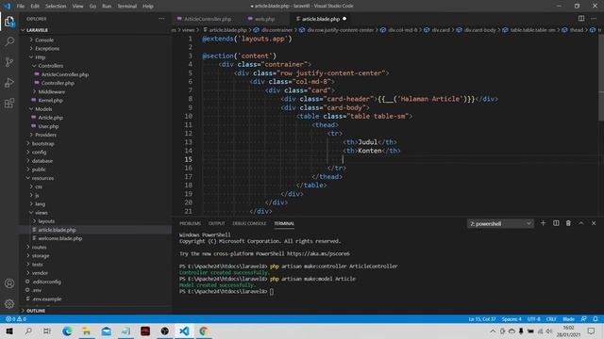Open .env.example file
The height and width of the screenshot is (339, 604).
(x=46, y=299)
